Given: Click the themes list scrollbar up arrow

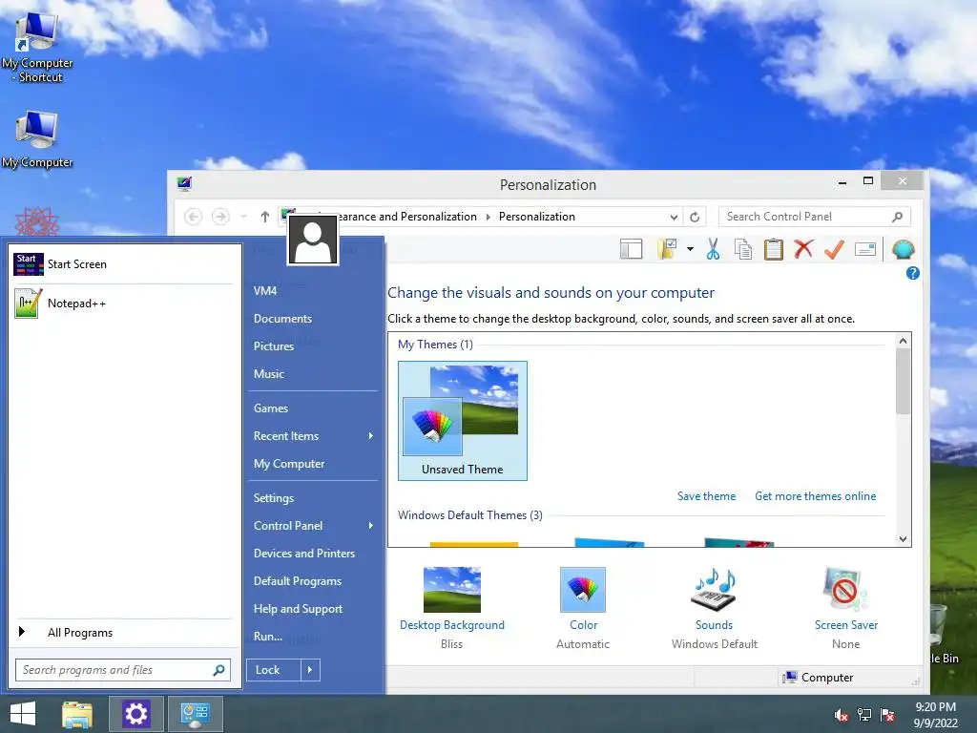Looking at the screenshot, I should tap(903, 341).
